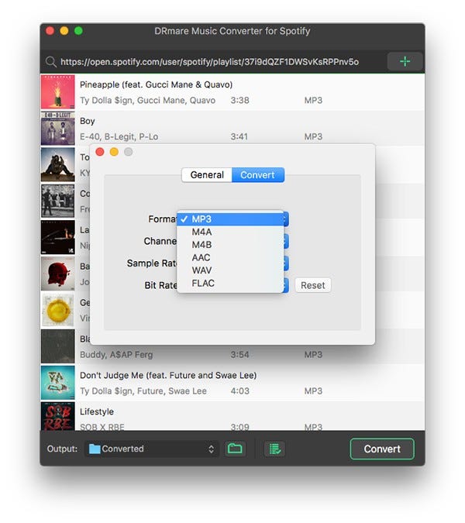
Task: Switch to the General tab
Action: pos(207,175)
